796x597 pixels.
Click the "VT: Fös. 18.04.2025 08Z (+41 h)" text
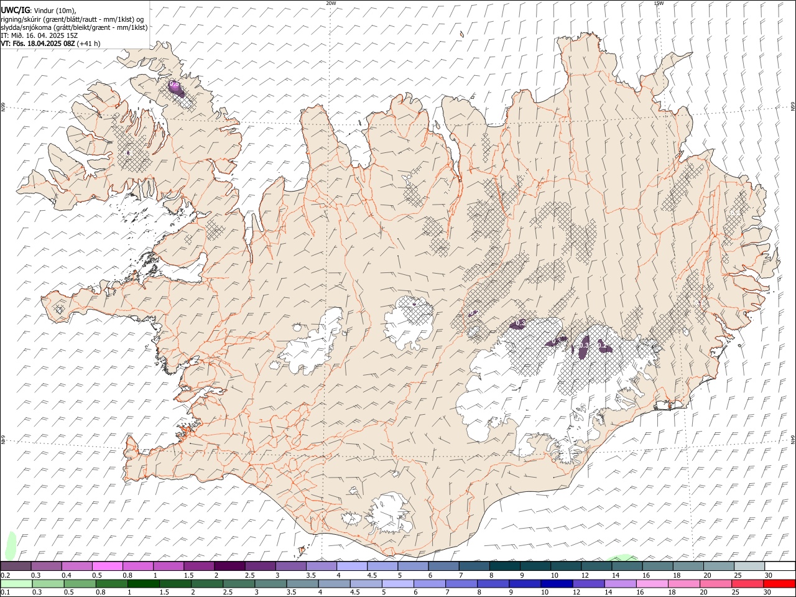(50, 44)
